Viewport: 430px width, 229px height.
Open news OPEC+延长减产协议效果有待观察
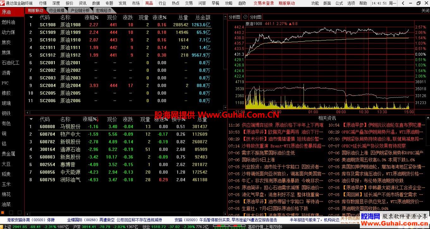tap(373, 146)
